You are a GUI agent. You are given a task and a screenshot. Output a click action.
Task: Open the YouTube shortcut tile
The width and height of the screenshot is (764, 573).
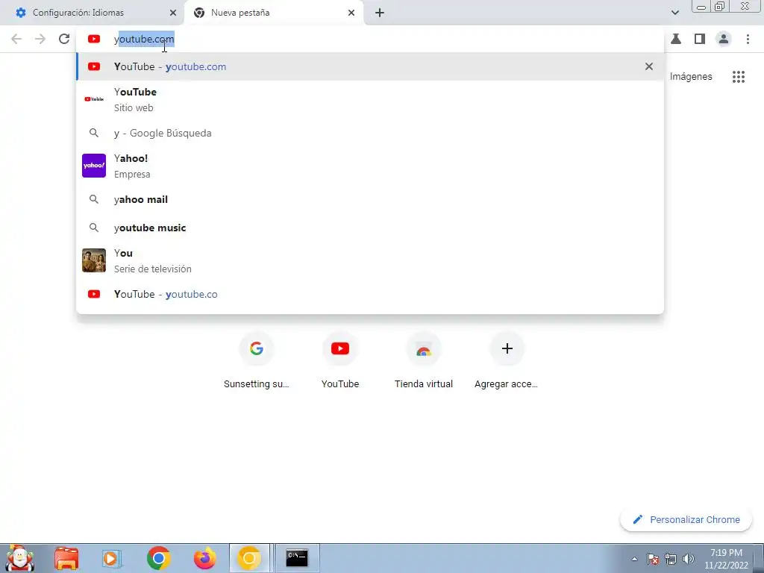340,360
